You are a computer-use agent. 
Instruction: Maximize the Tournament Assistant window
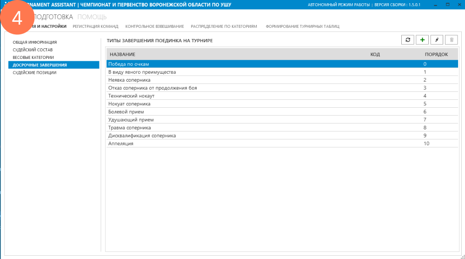(447, 5)
